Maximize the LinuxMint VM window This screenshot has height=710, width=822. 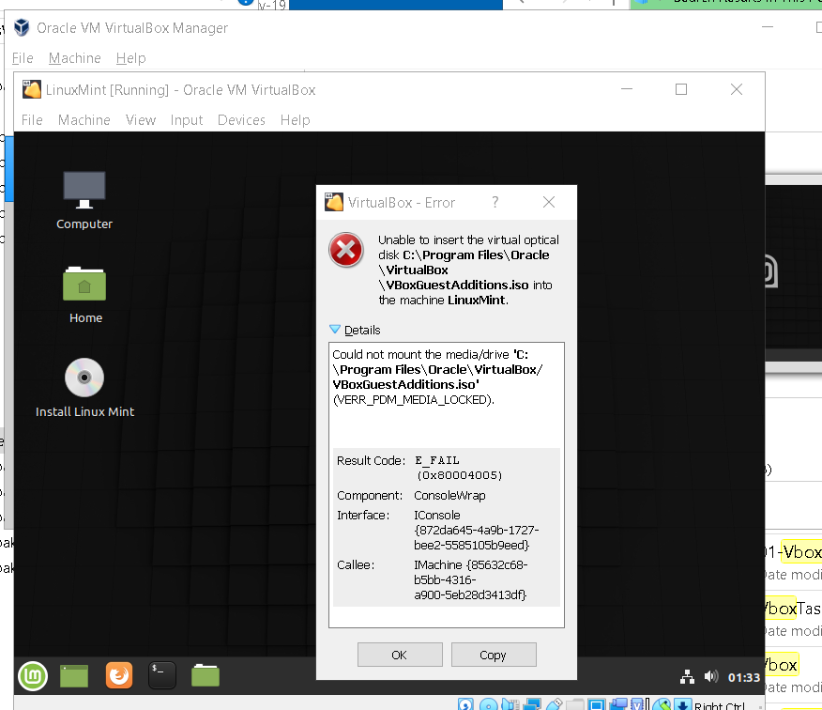click(681, 89)
